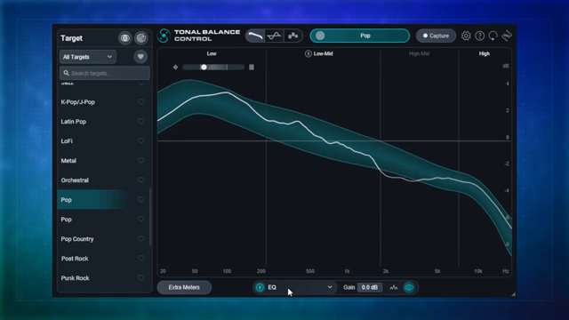Viewport: 569px width, 320px height.
Task: Select the High band label
Action: click(x=485, y=53)
